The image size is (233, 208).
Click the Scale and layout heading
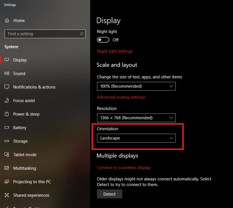117,65
